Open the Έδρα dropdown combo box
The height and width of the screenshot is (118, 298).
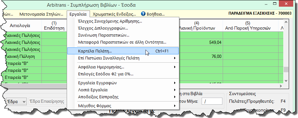(x=16, y=101)
